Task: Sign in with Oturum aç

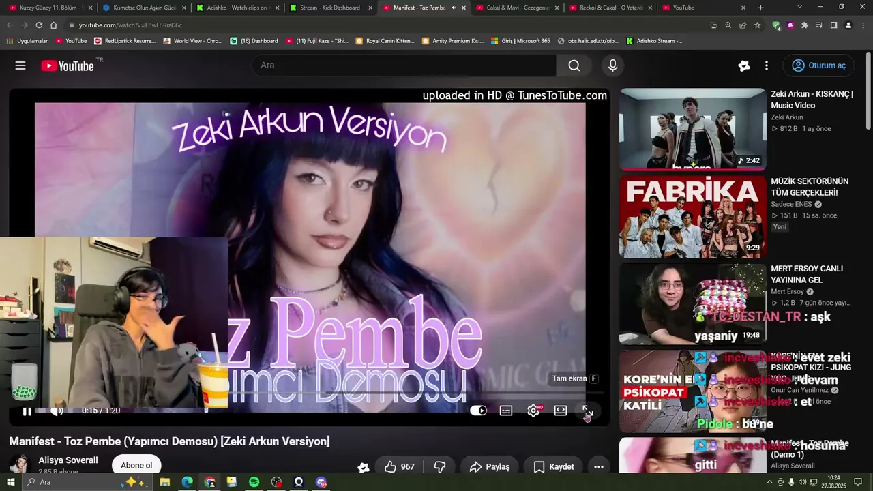Action: pyautogui.click(x=818, y=65)
